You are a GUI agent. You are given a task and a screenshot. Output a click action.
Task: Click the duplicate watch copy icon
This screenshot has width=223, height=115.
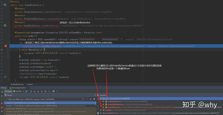coord(98,113)
